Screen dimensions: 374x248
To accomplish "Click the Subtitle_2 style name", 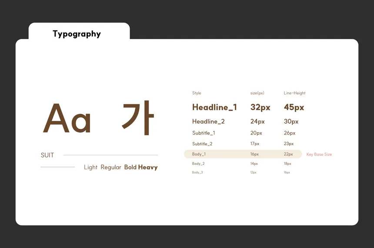I will point(202,144).
